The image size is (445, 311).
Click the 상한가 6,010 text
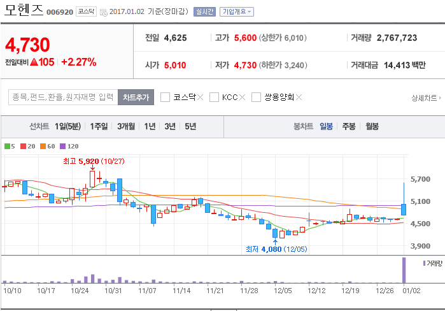click(x=283, y=38)
